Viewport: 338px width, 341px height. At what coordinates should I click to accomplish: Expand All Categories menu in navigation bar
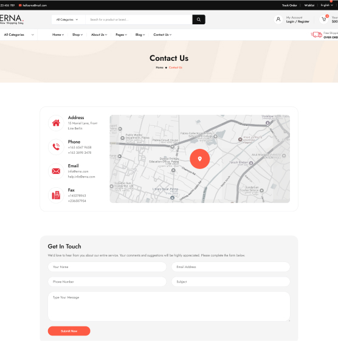(x=19, y=35)
